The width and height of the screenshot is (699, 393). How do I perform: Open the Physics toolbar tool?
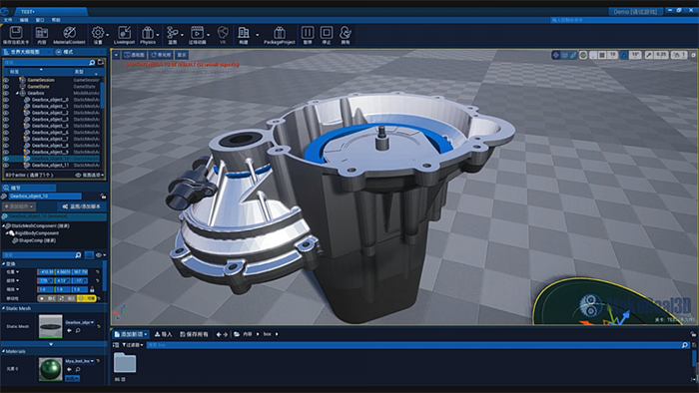(148, 35)
